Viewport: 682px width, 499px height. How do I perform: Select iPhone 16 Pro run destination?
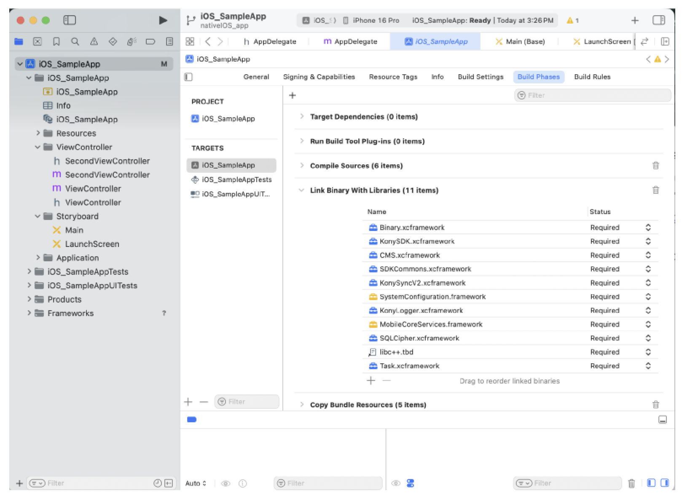tap(371, 20)
